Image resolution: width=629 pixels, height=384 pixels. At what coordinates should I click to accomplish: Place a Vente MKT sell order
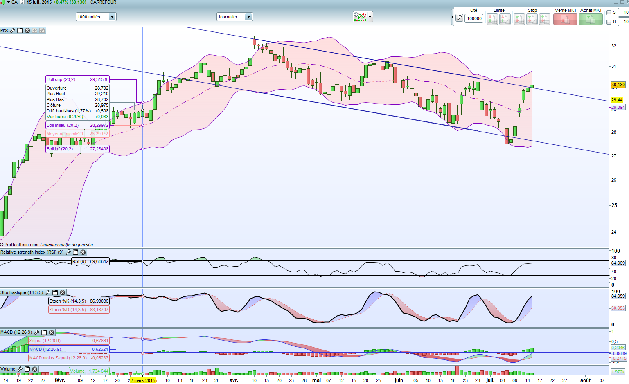click(565, 19)
